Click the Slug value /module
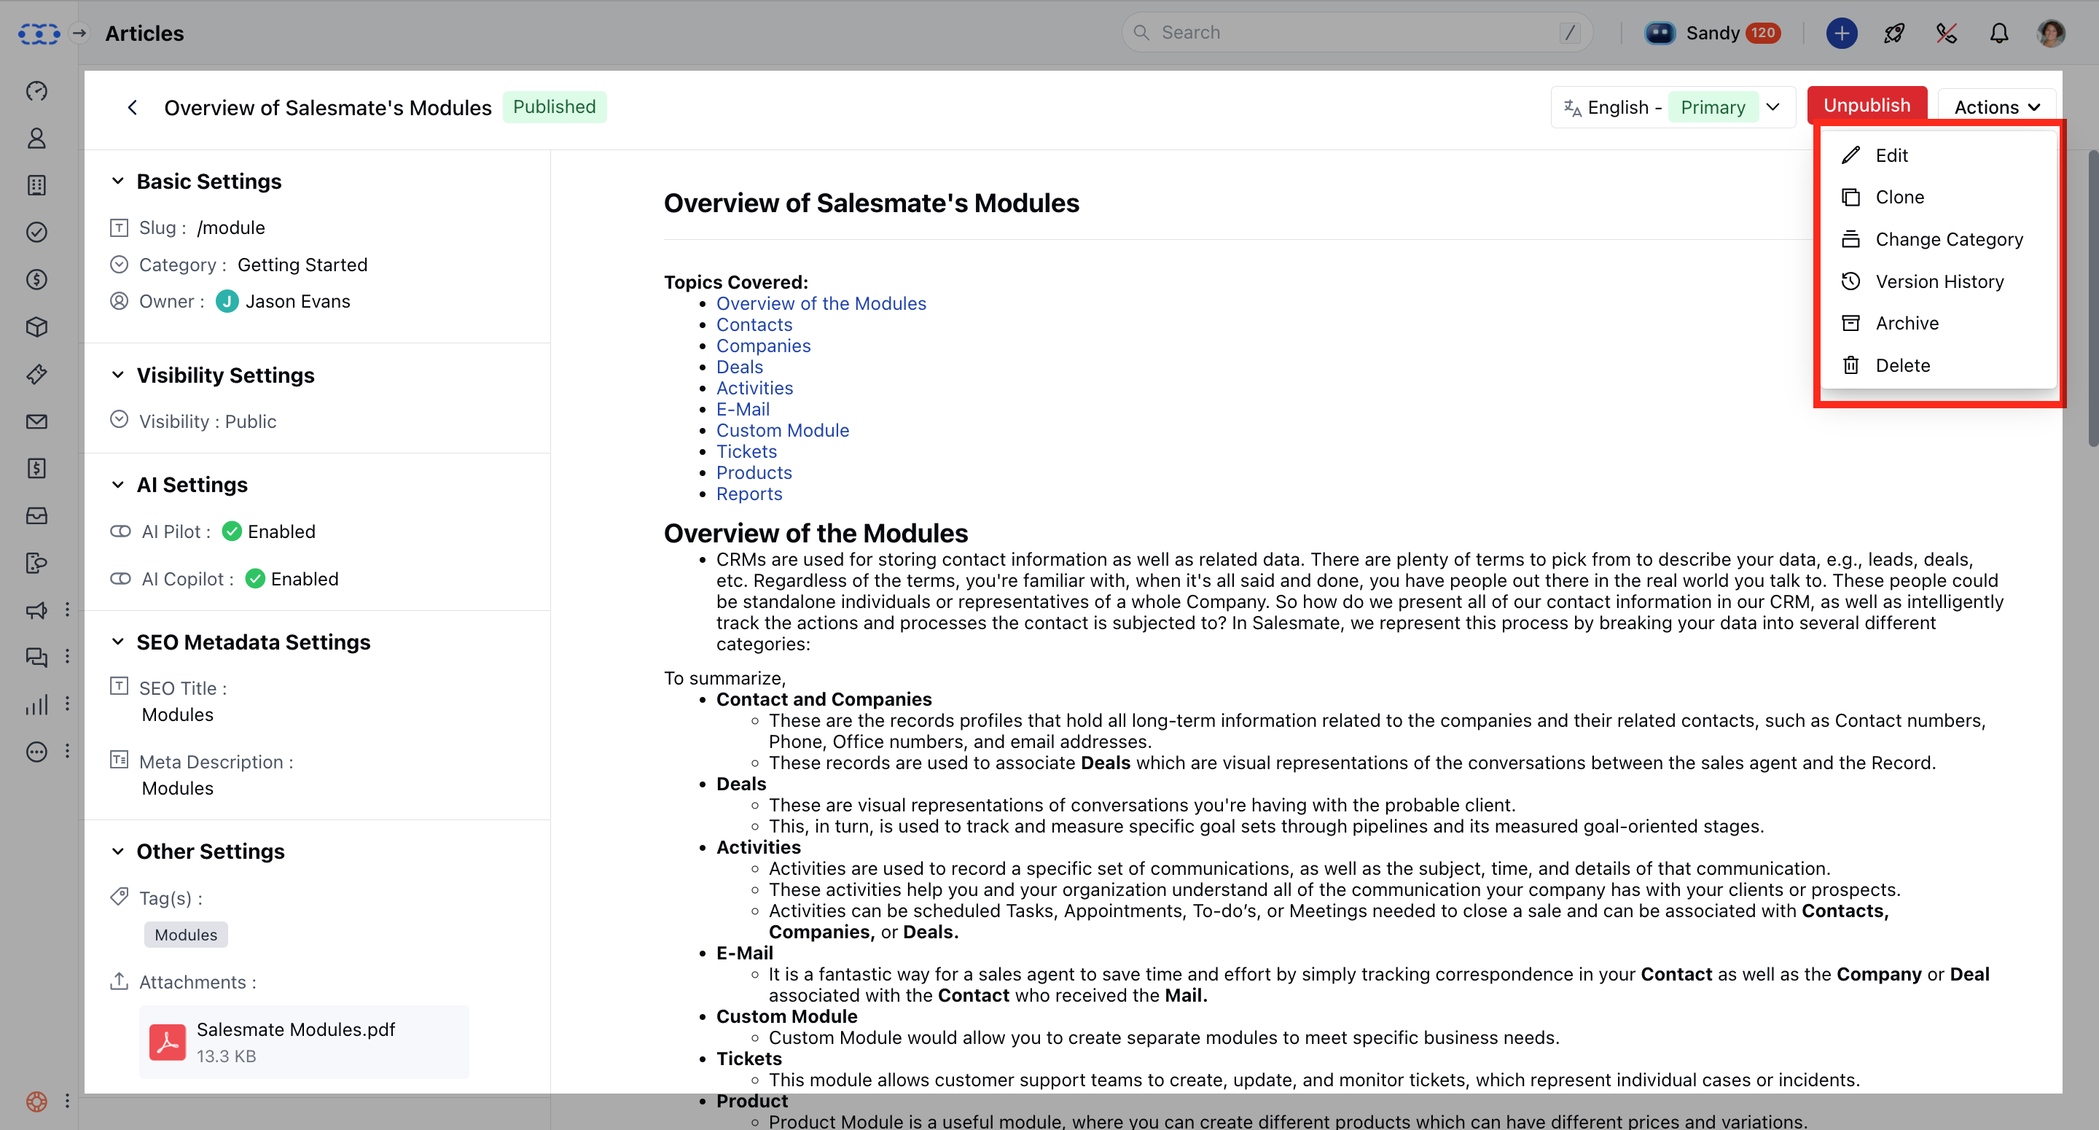Image resolution: width=2099 pixels, height=1130 pixels. coord(230,227)
